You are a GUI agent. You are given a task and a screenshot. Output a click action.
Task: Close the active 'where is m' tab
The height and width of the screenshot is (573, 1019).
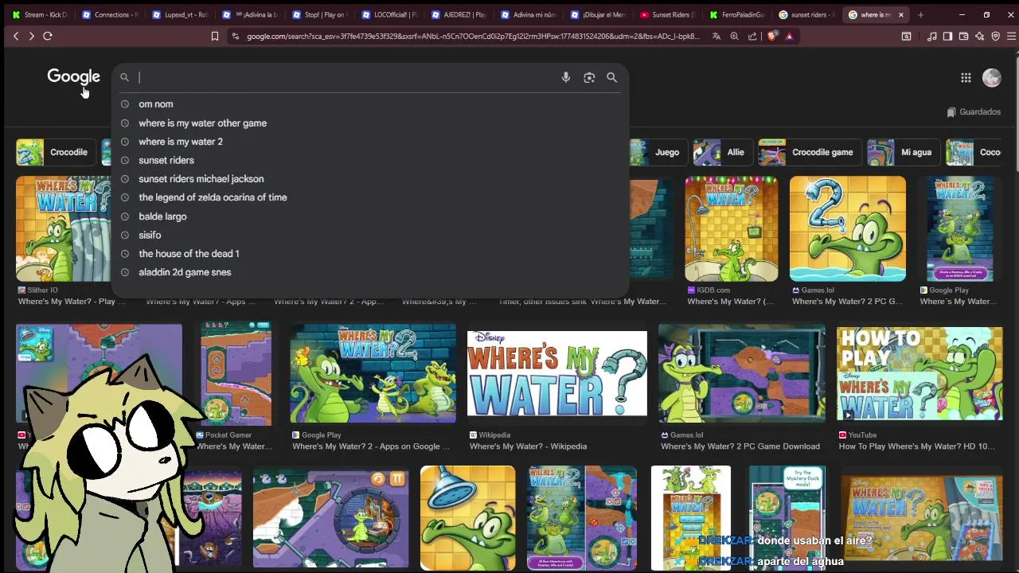[x=901, y=14]
